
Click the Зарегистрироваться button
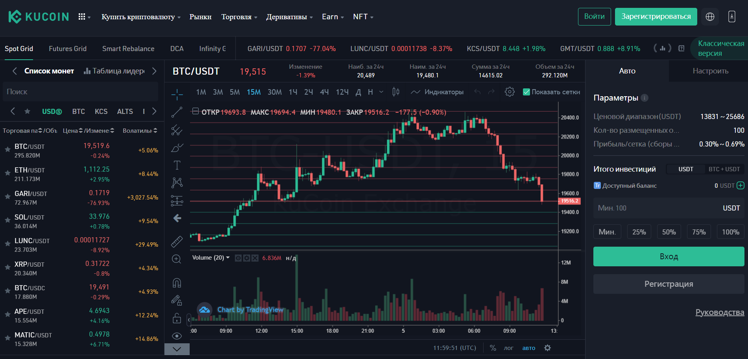point(656,16)
